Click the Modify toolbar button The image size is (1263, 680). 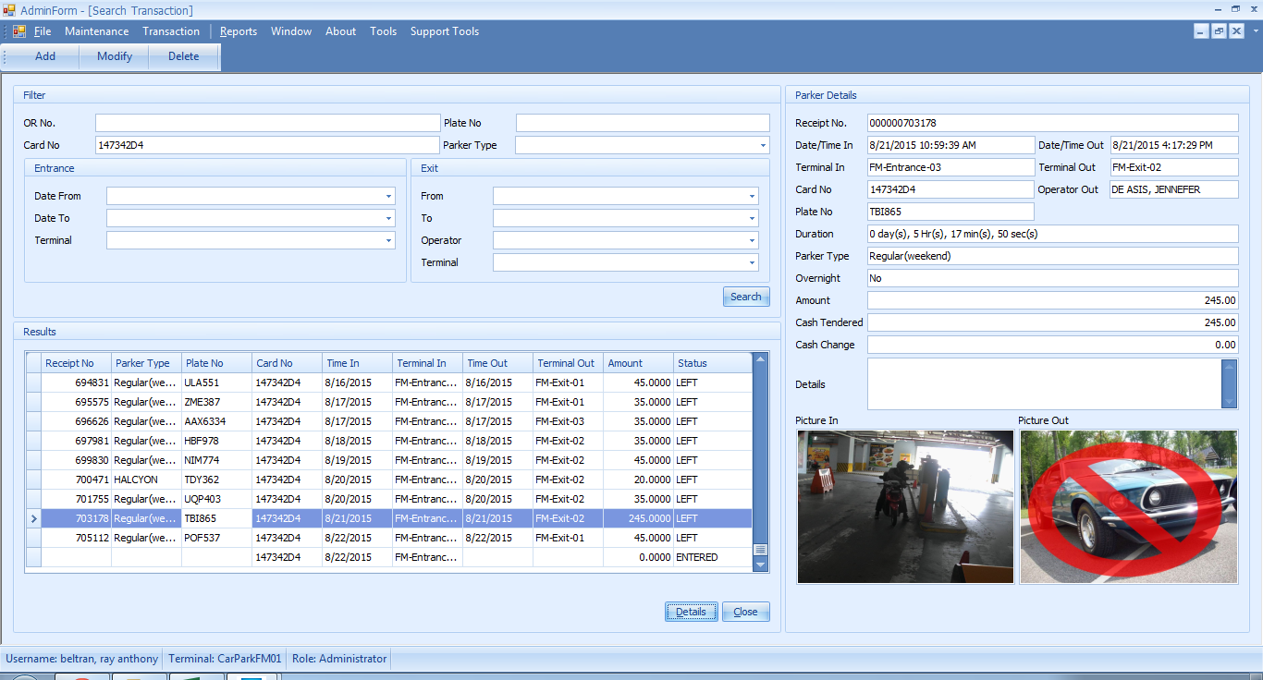point(115,56)
